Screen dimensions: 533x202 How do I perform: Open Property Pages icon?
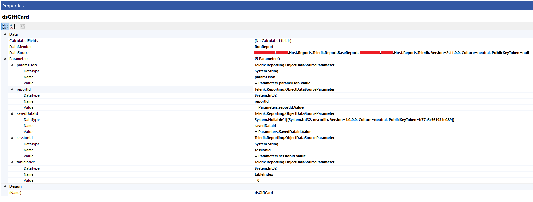tap(23, 27)
